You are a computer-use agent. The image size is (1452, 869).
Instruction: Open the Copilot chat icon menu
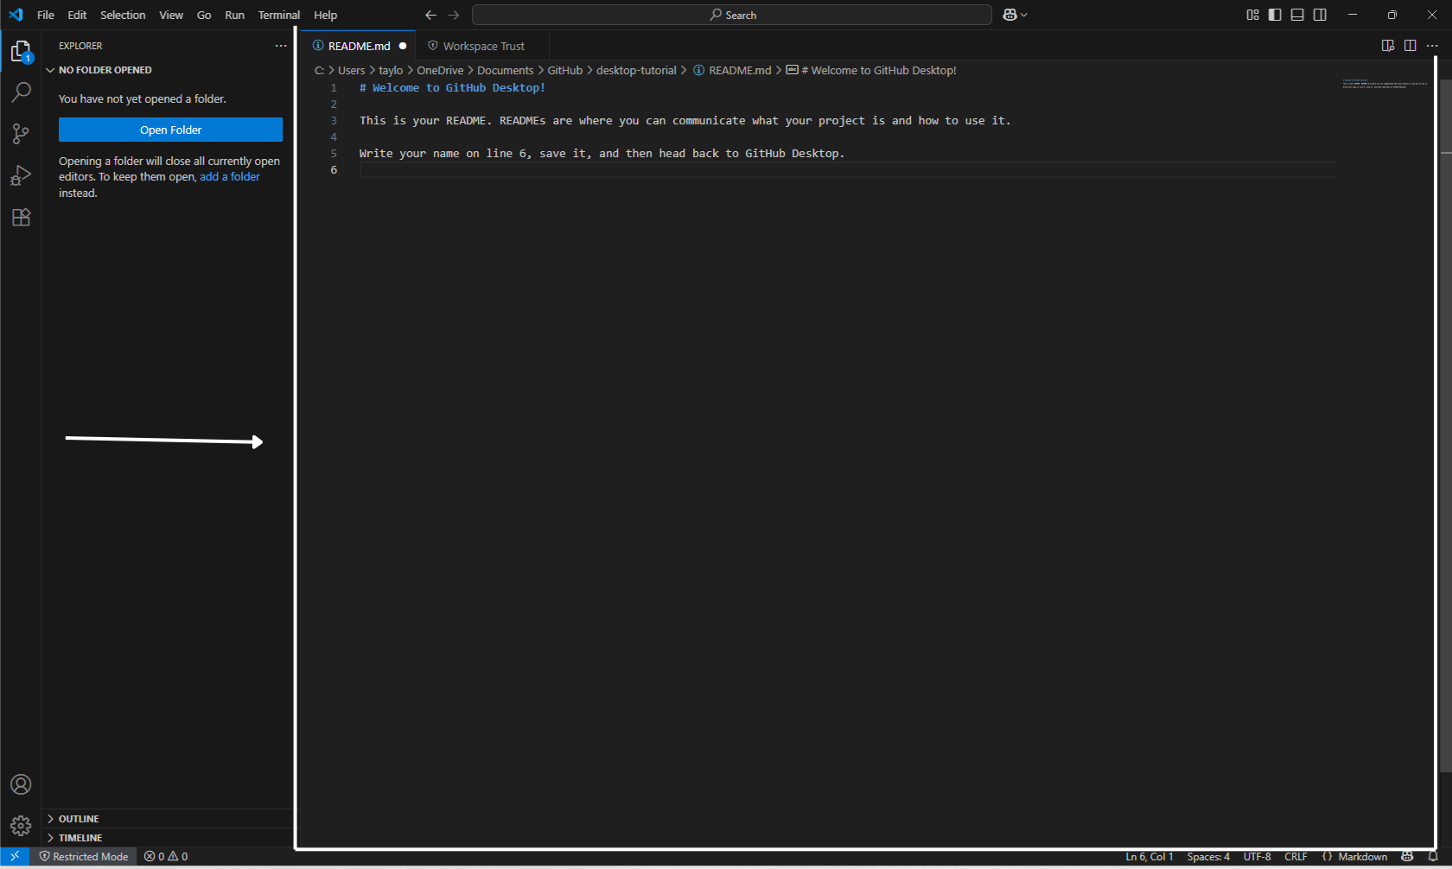1015,15
